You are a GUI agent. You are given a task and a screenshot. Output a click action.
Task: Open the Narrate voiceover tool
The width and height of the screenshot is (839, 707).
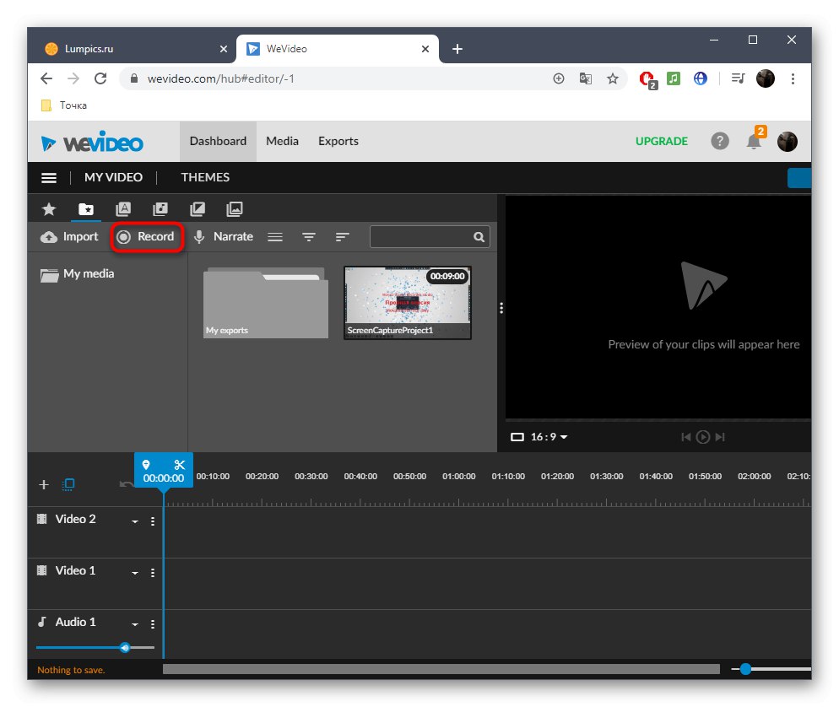point(224,237)
